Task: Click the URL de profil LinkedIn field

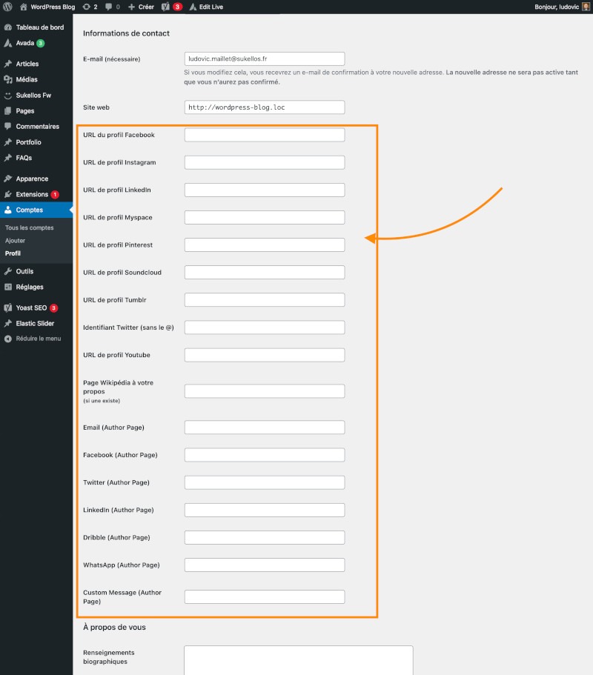Action: tap(264, 190)
